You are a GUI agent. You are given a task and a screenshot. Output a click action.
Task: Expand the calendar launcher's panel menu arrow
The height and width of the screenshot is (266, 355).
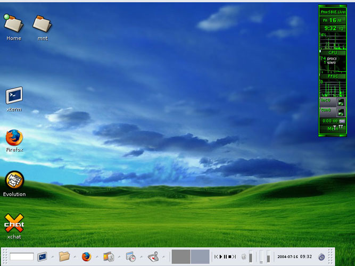(142, 257)
